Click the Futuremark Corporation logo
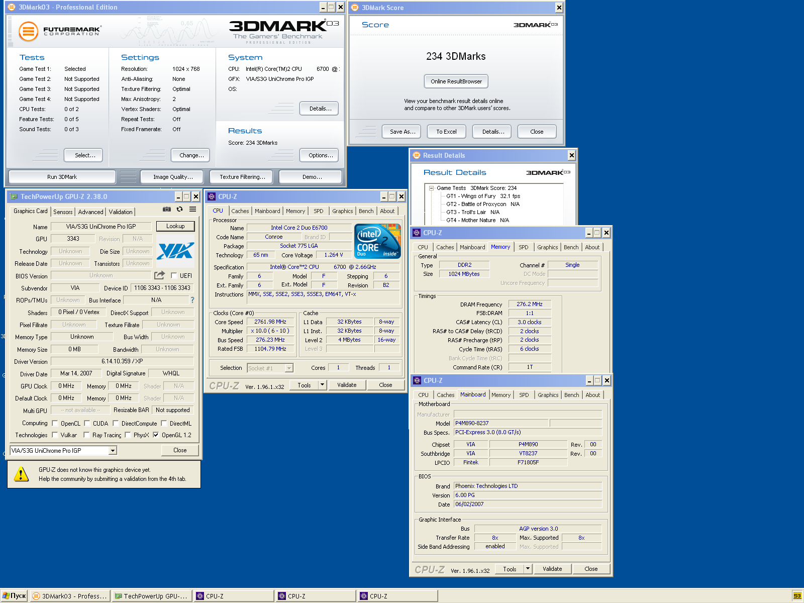 [60, 31]
